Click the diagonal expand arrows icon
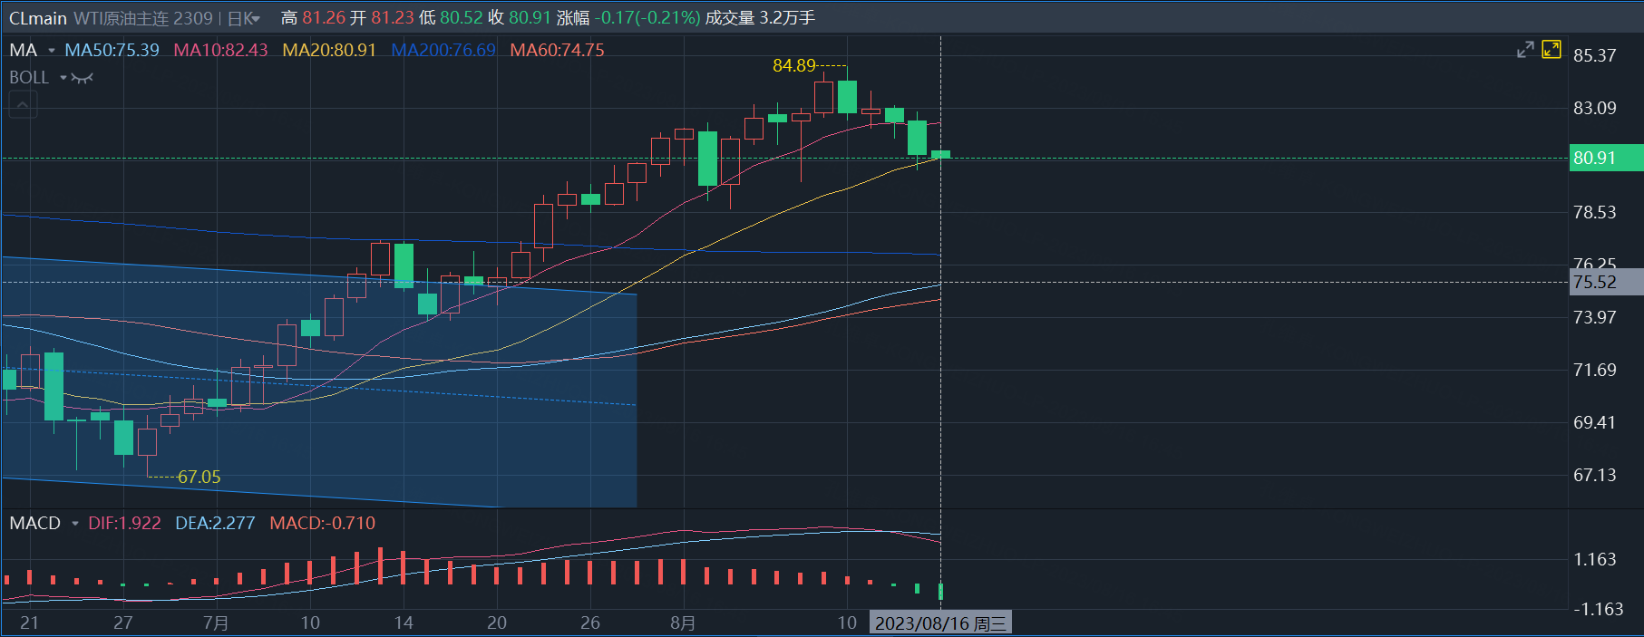Screen dimensions: 1644x637 point(1525,50)
